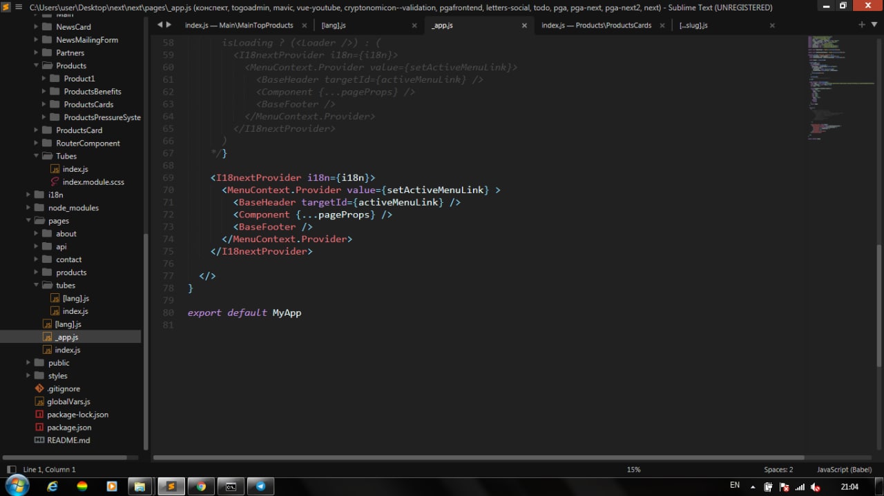The height and width of the screenshot is (496, 884).
Task: Click the Line 1, Column 1 status text
Action: coord(50,470)
